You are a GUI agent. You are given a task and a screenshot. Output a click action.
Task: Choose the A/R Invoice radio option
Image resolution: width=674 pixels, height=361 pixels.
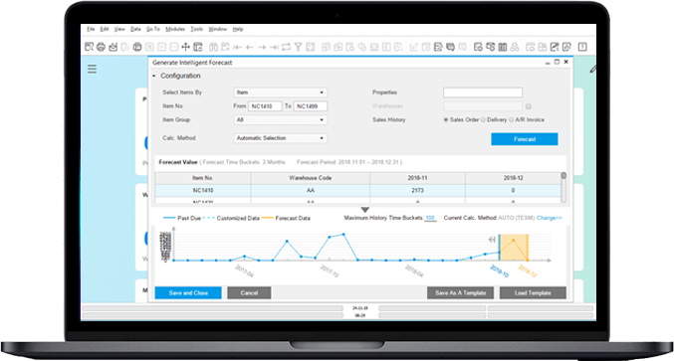pos(511,119)
